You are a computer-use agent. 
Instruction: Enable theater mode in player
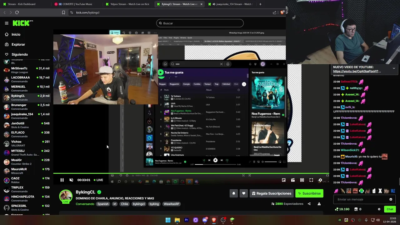302,180
